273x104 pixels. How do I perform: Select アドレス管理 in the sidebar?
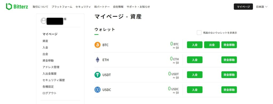point(51,67)
